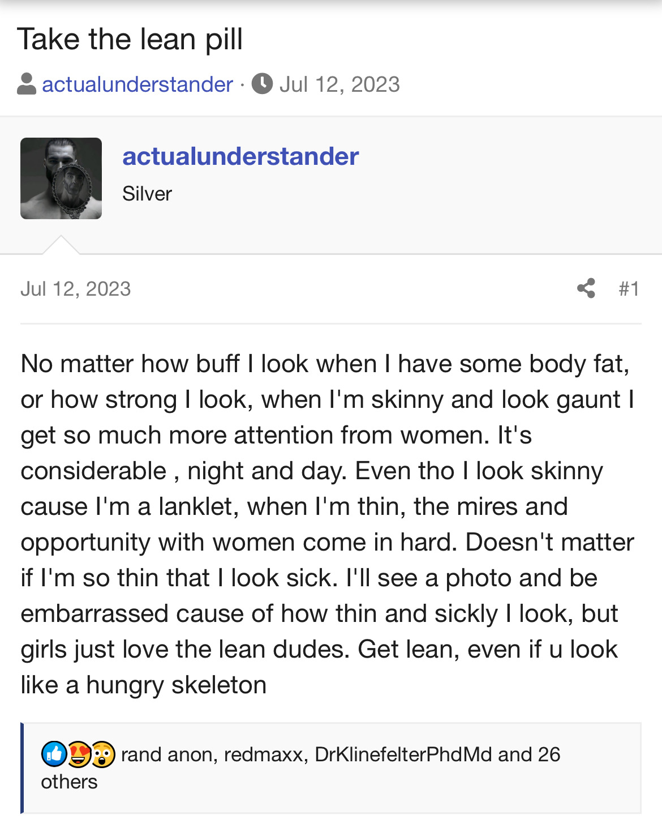Viewport: 662px width, 827px height.
Task: Click the thumbs-up like reaction icon
Action: (54, 754)
